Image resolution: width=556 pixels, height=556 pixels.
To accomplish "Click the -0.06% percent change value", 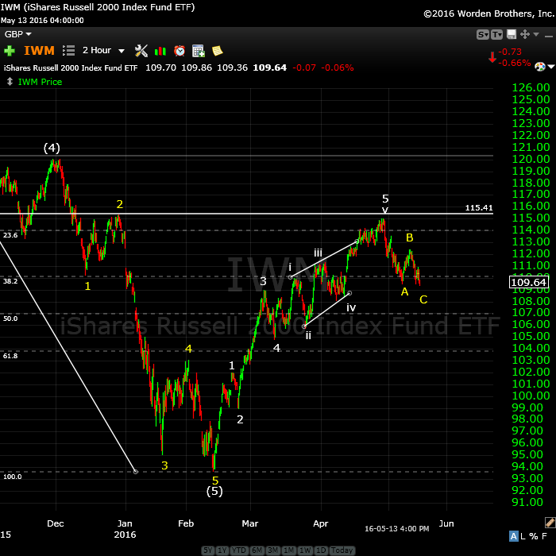I will pos(338,68).
